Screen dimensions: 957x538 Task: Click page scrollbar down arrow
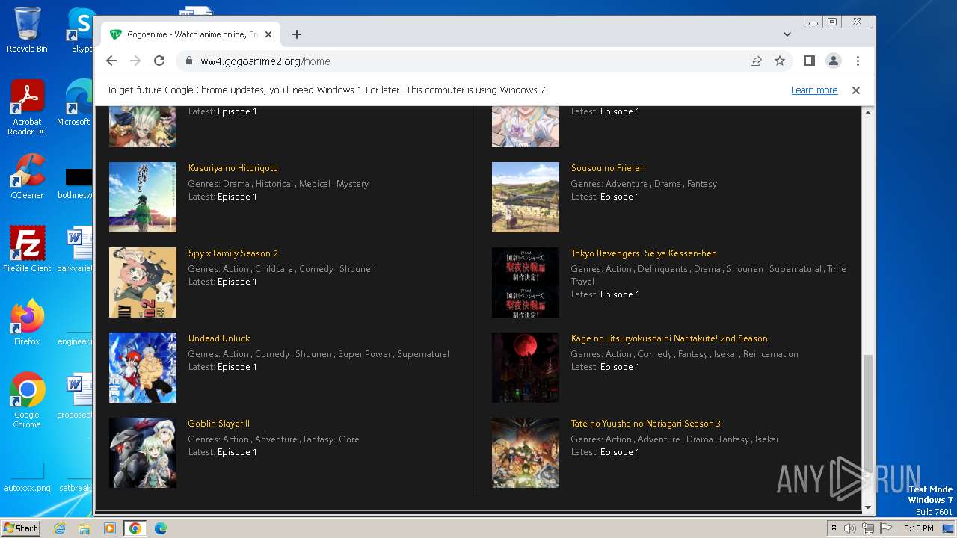(x=868, y=507)
